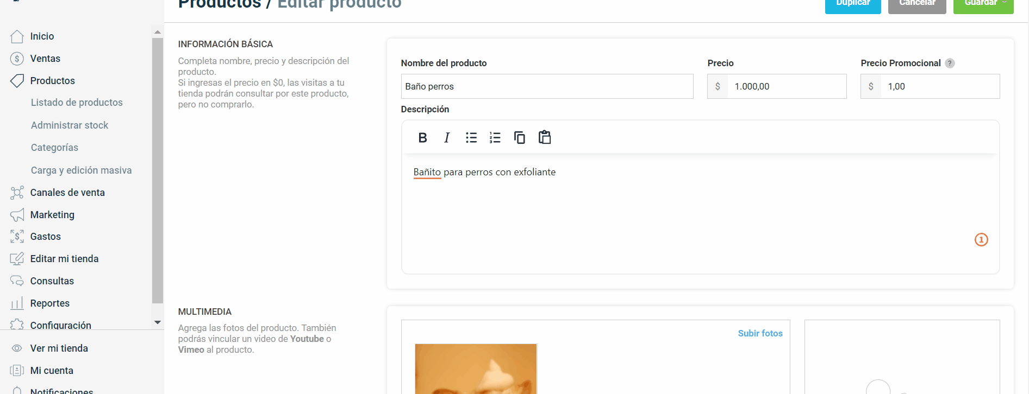Click the Productos tag icon
1029x394 pixels.
(17, 81)
